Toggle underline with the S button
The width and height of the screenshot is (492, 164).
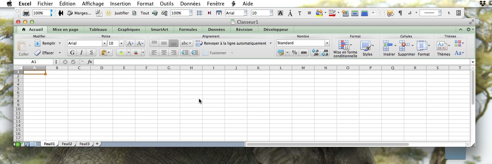point(91,52)
